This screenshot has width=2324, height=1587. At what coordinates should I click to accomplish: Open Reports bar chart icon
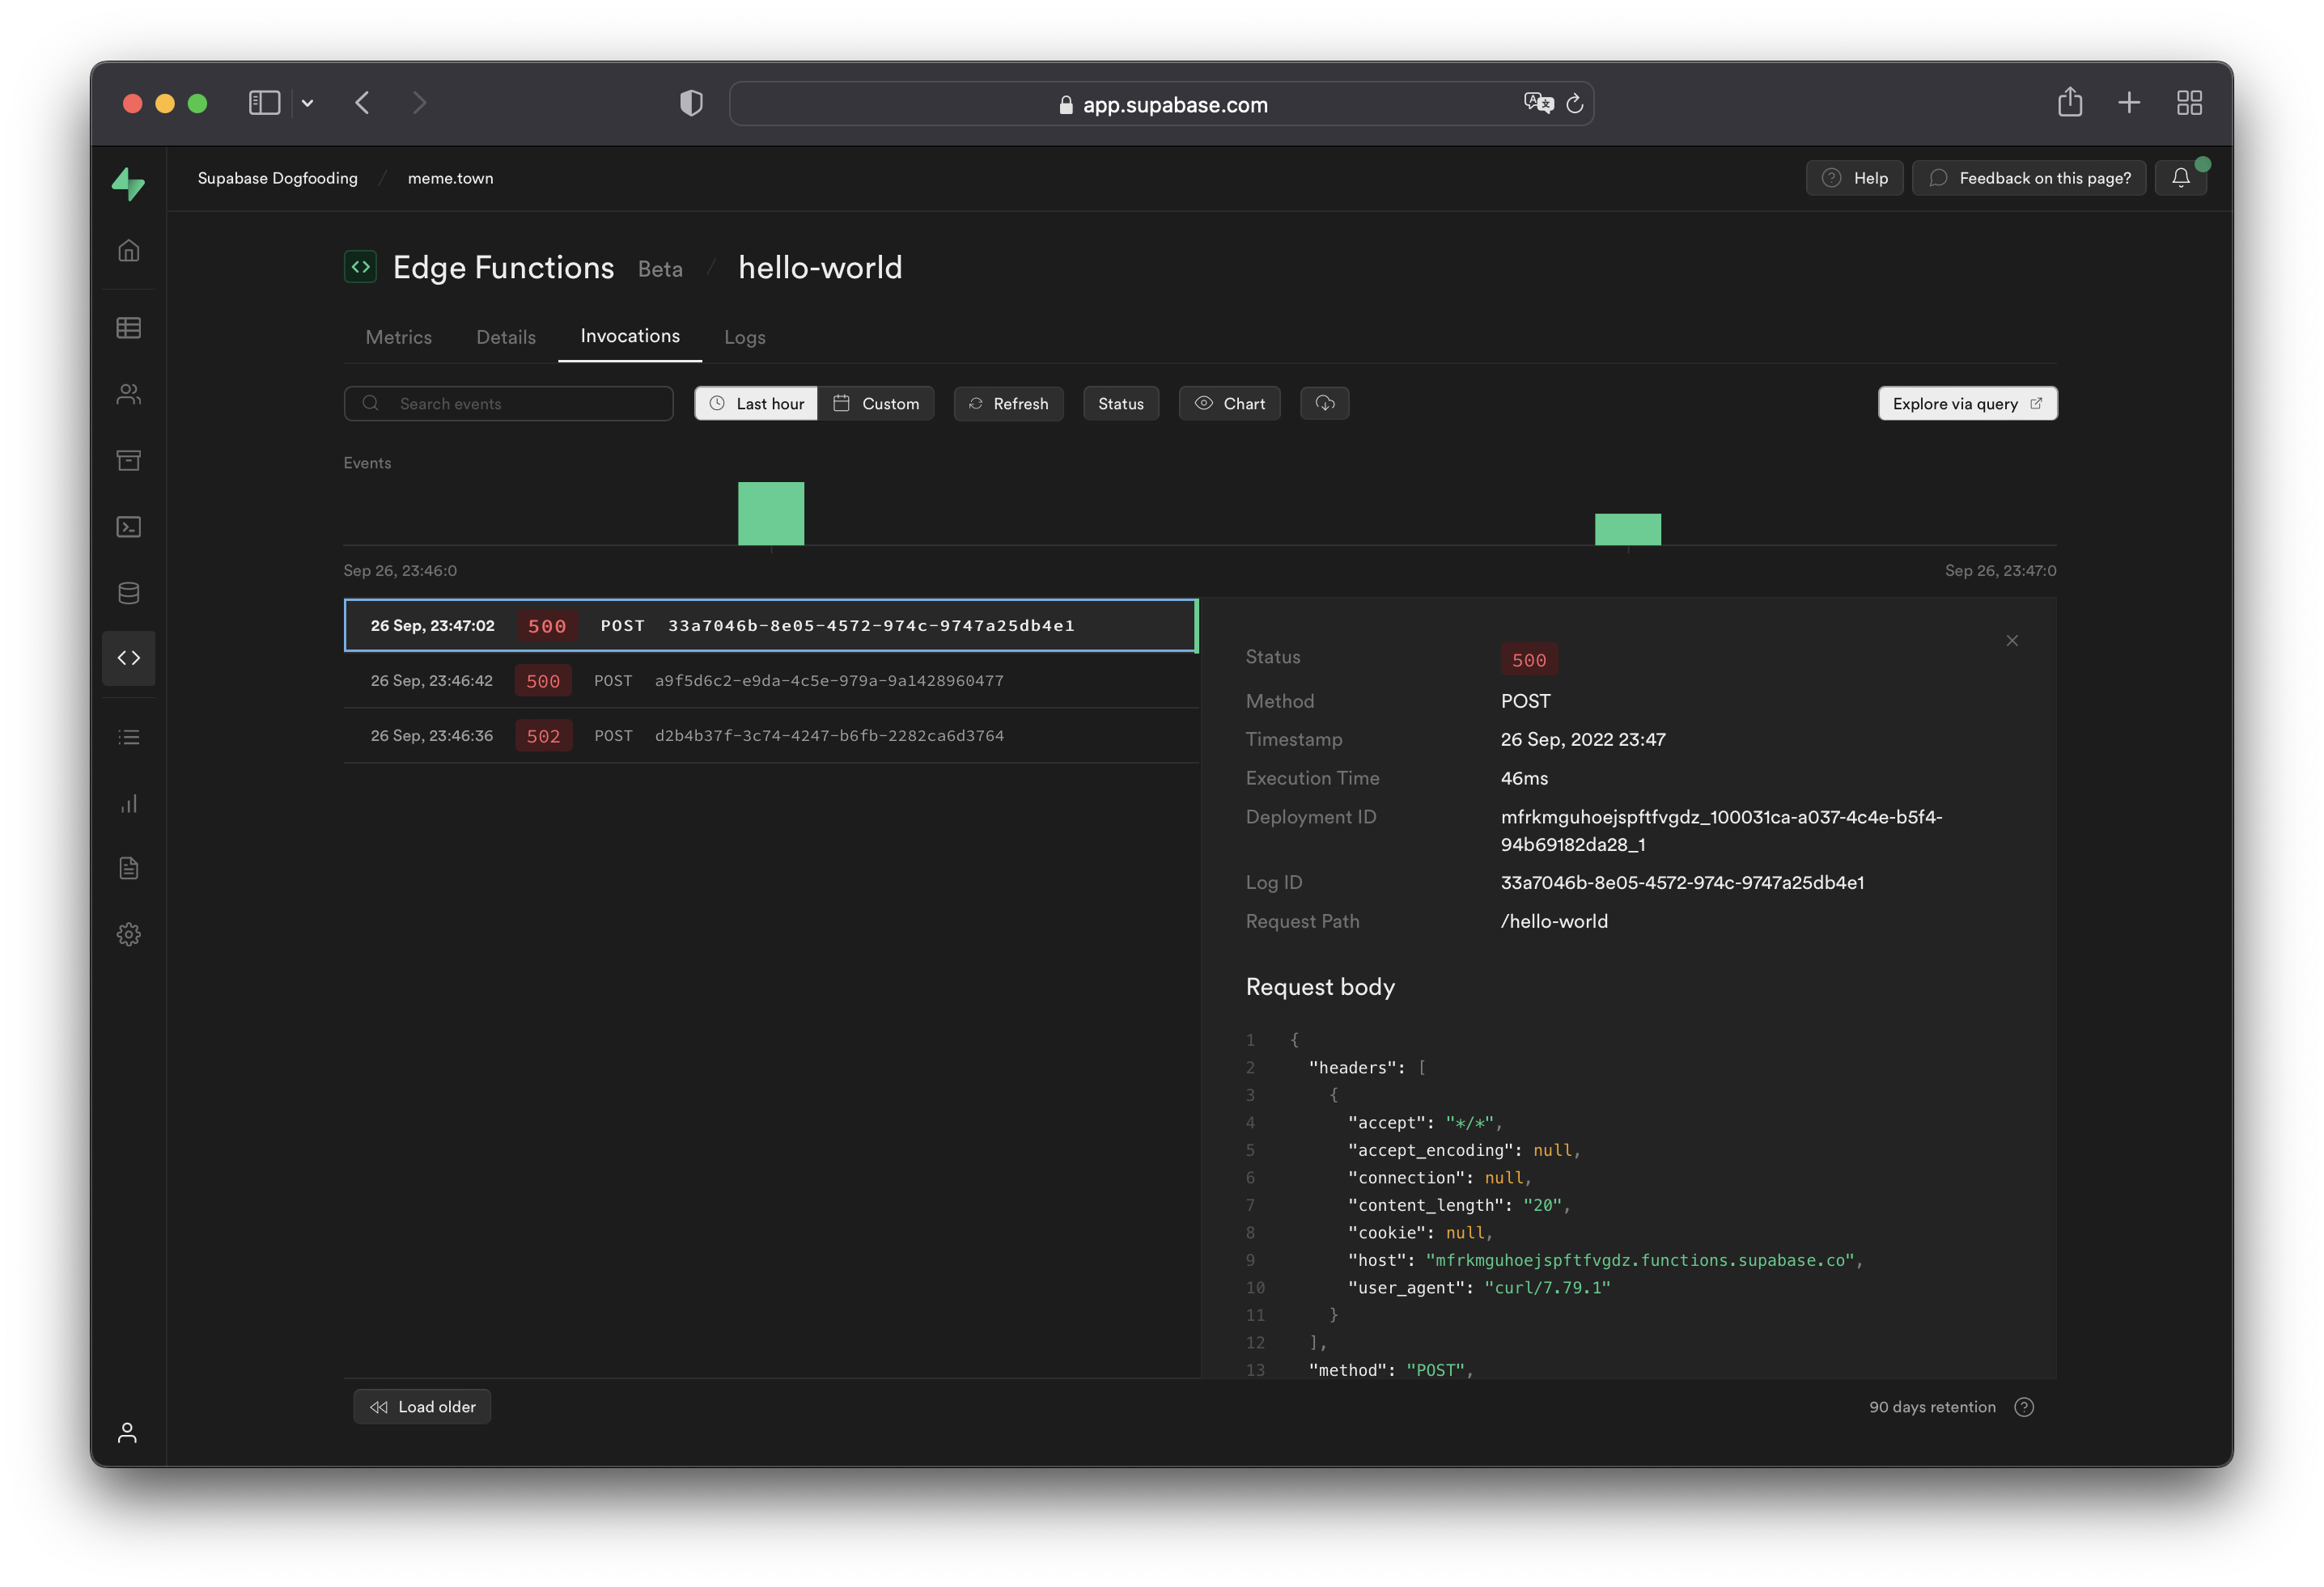128,803
